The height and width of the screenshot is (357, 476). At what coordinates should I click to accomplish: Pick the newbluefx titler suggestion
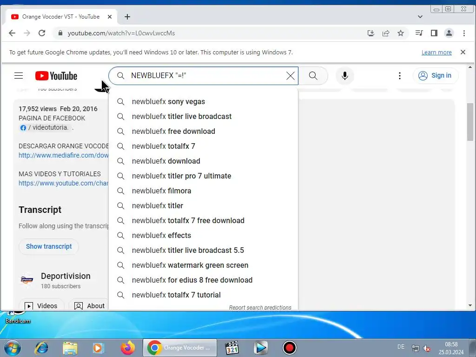click(x=204, y=206)
